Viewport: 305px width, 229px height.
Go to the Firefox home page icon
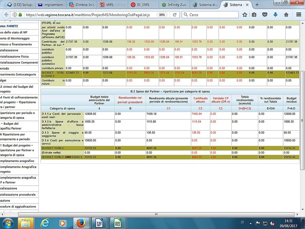click(286, 15)
